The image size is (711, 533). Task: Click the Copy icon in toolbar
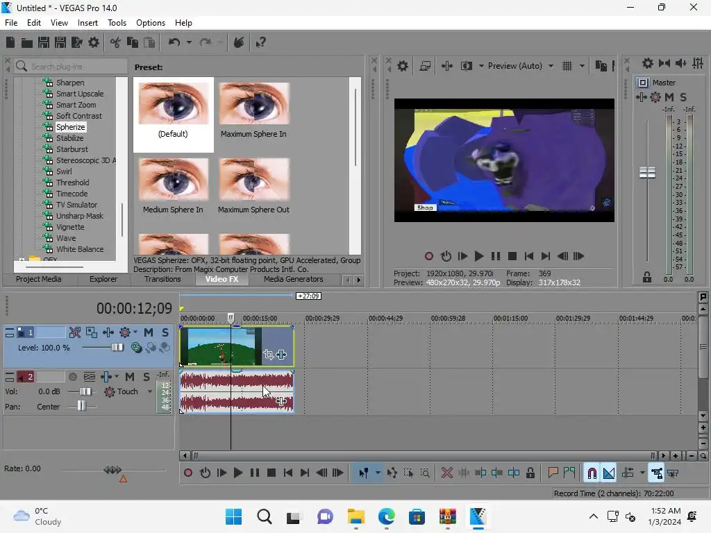pyautogui.click(x=133, y=42)
